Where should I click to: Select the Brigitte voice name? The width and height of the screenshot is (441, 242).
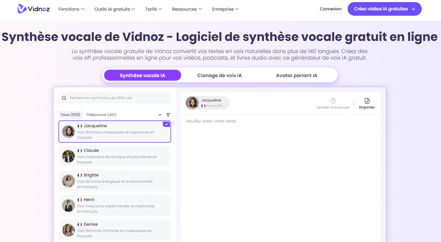tap(91, 175)
